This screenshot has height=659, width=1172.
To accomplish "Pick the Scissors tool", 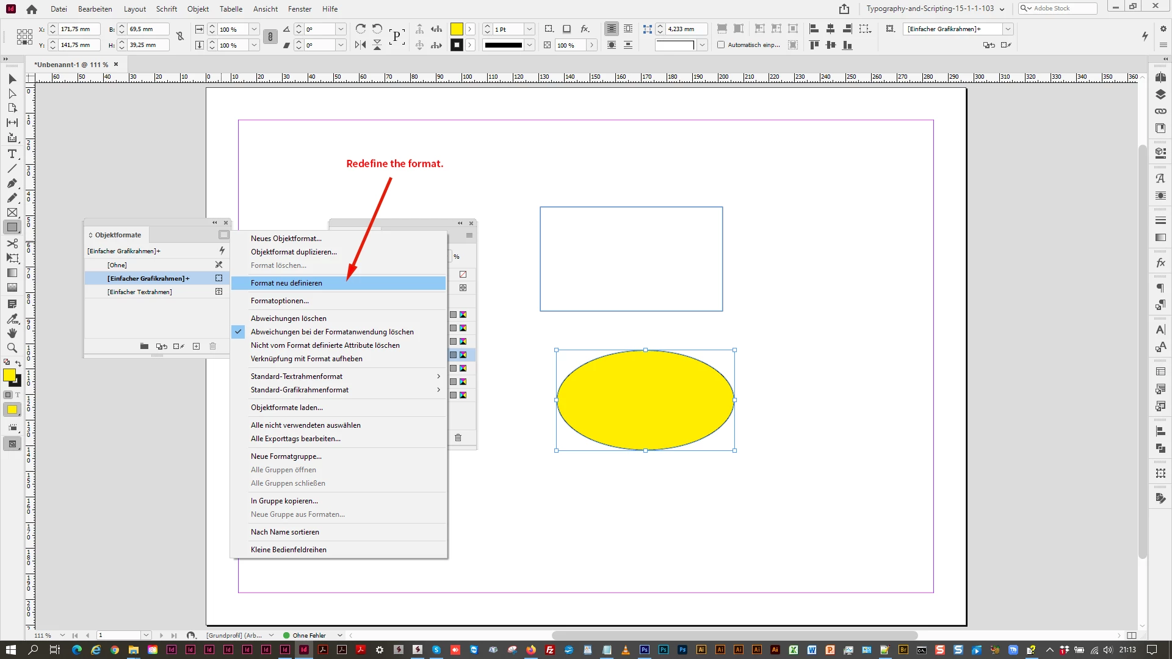I will pos(12,243).
